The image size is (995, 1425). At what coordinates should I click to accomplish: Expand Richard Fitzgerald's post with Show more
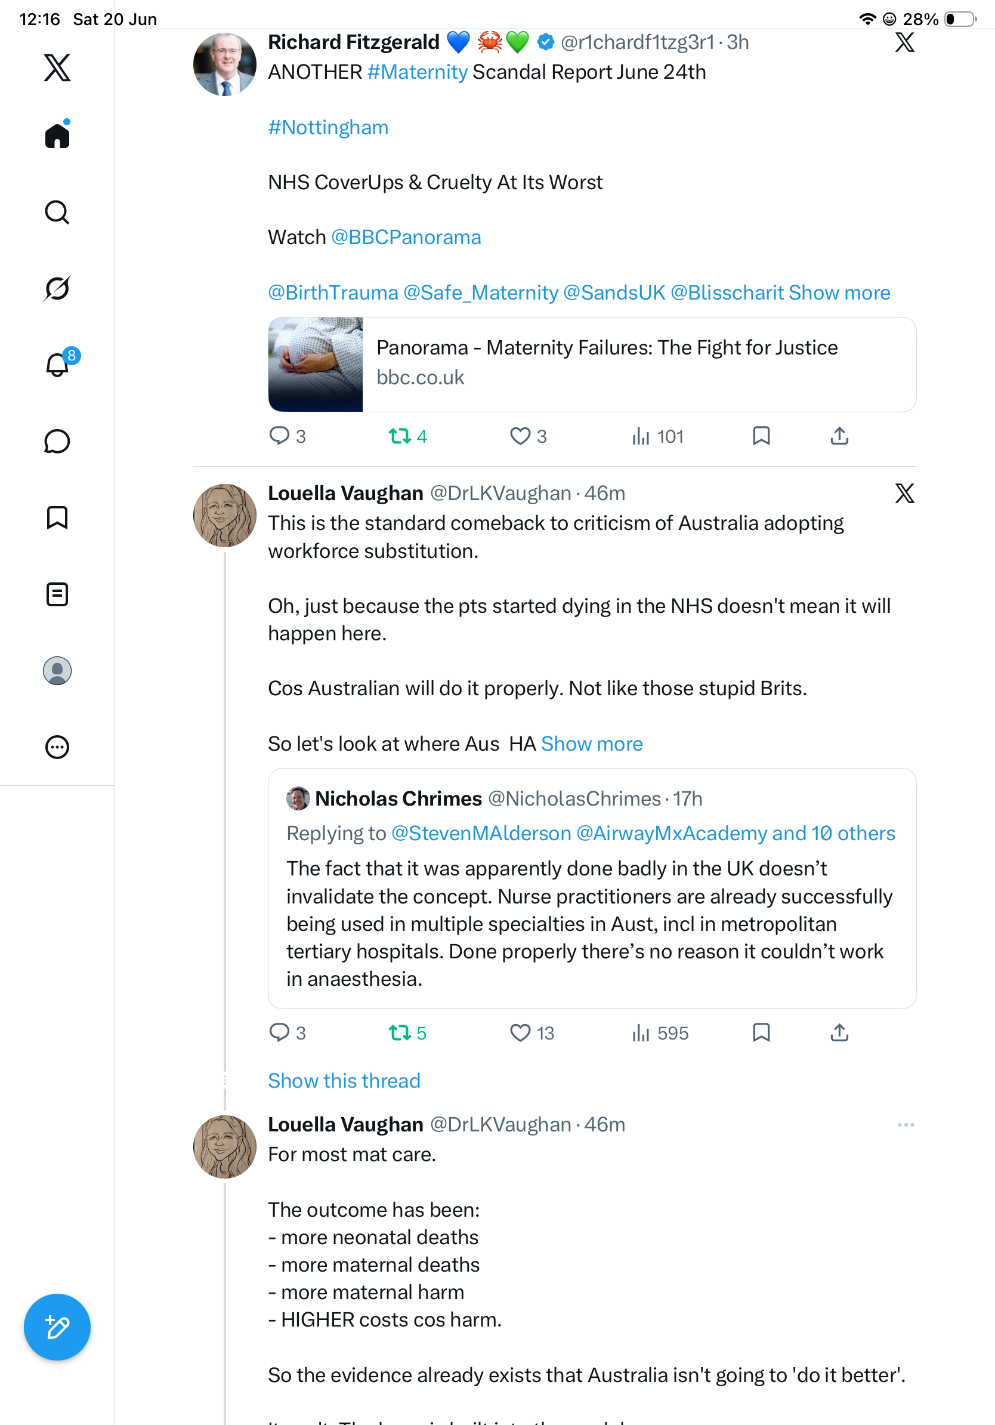click(x=839, y=292)
